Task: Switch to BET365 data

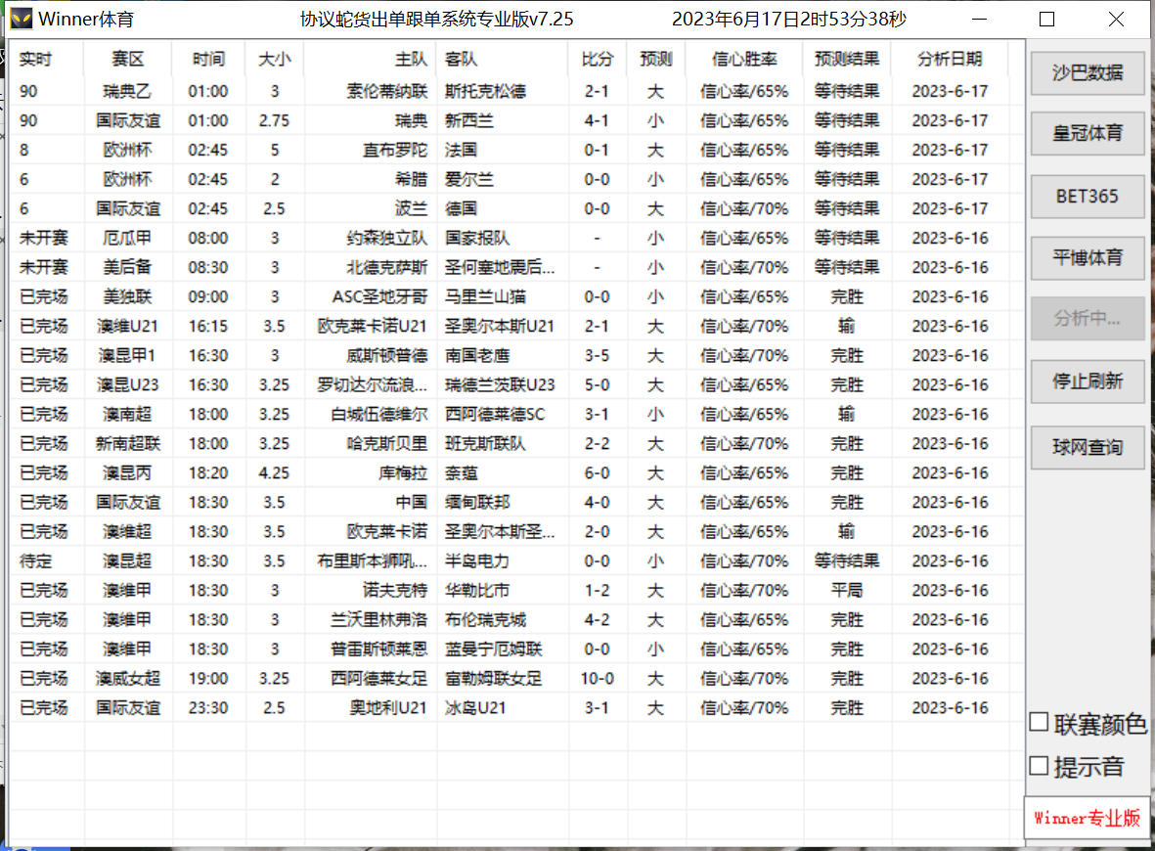Action: (1088, 196)
